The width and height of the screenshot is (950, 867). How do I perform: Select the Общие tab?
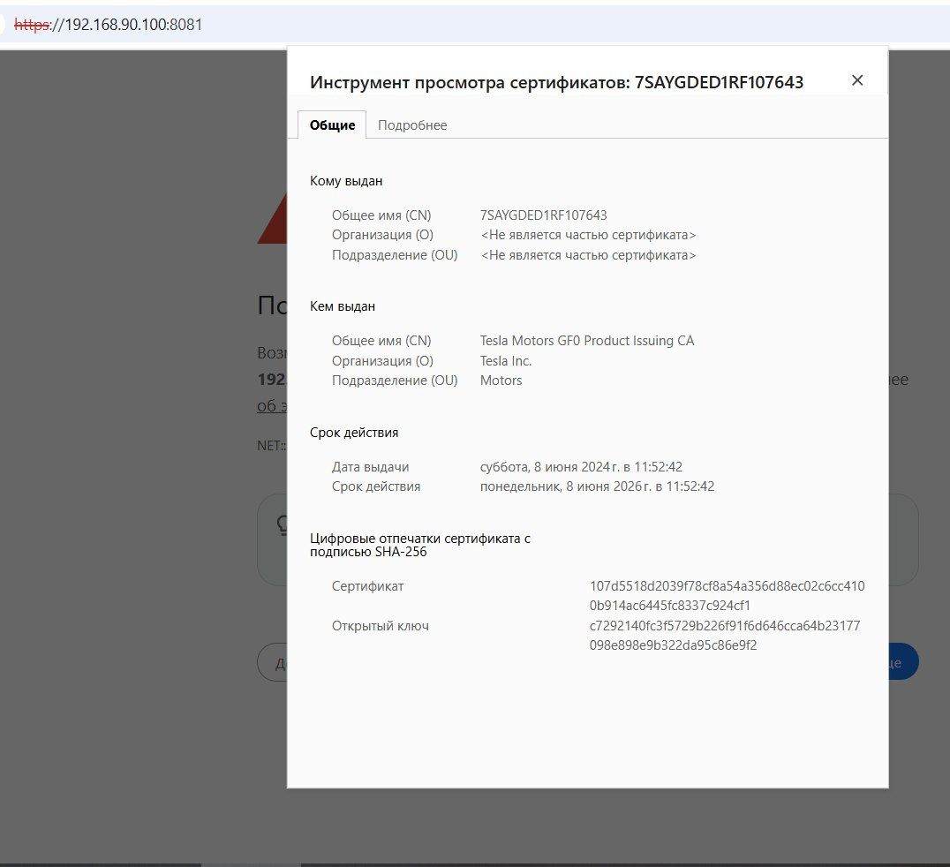(x=332, y=125)
